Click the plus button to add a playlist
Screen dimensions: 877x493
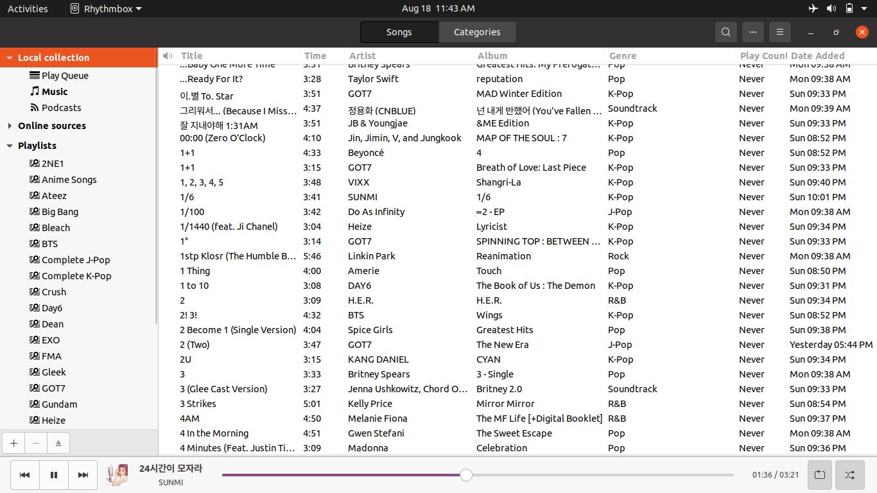pyautogui.click(x=13, y=443)
